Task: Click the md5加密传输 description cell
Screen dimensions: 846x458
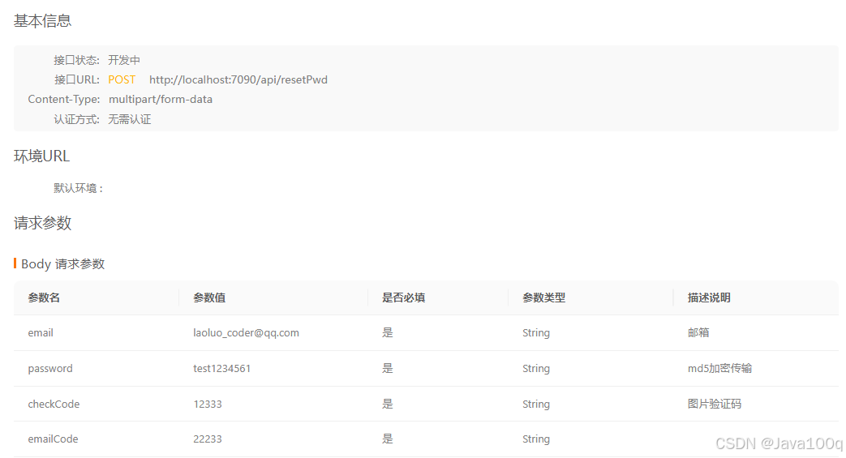Action: [719, 369]
